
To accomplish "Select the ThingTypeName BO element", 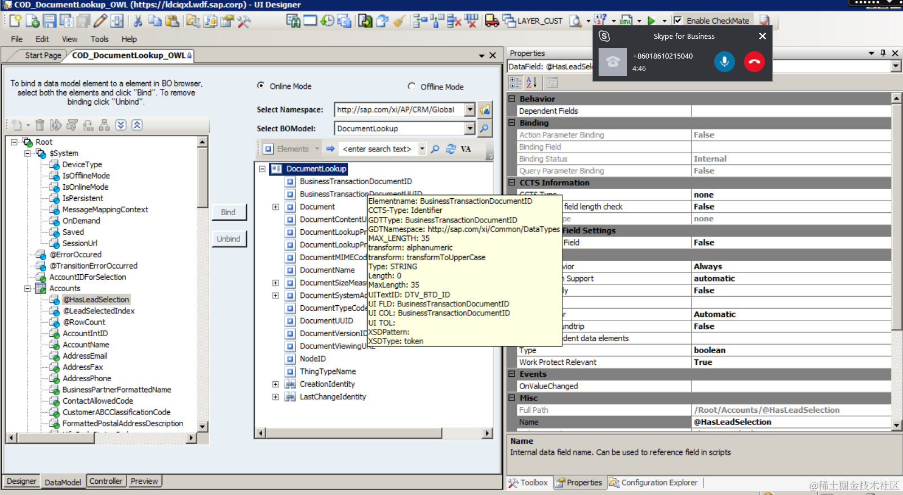I will (327, 372).
